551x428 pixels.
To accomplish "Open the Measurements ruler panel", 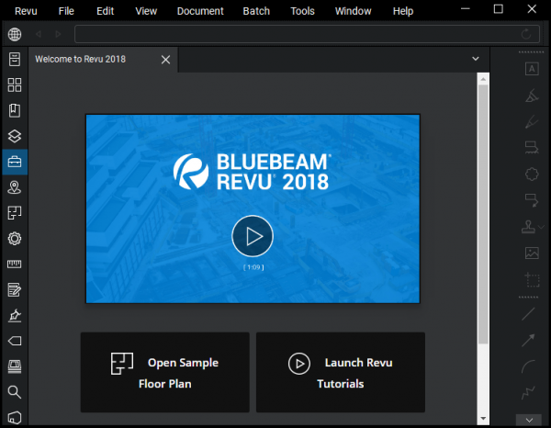I will point(14,265).
